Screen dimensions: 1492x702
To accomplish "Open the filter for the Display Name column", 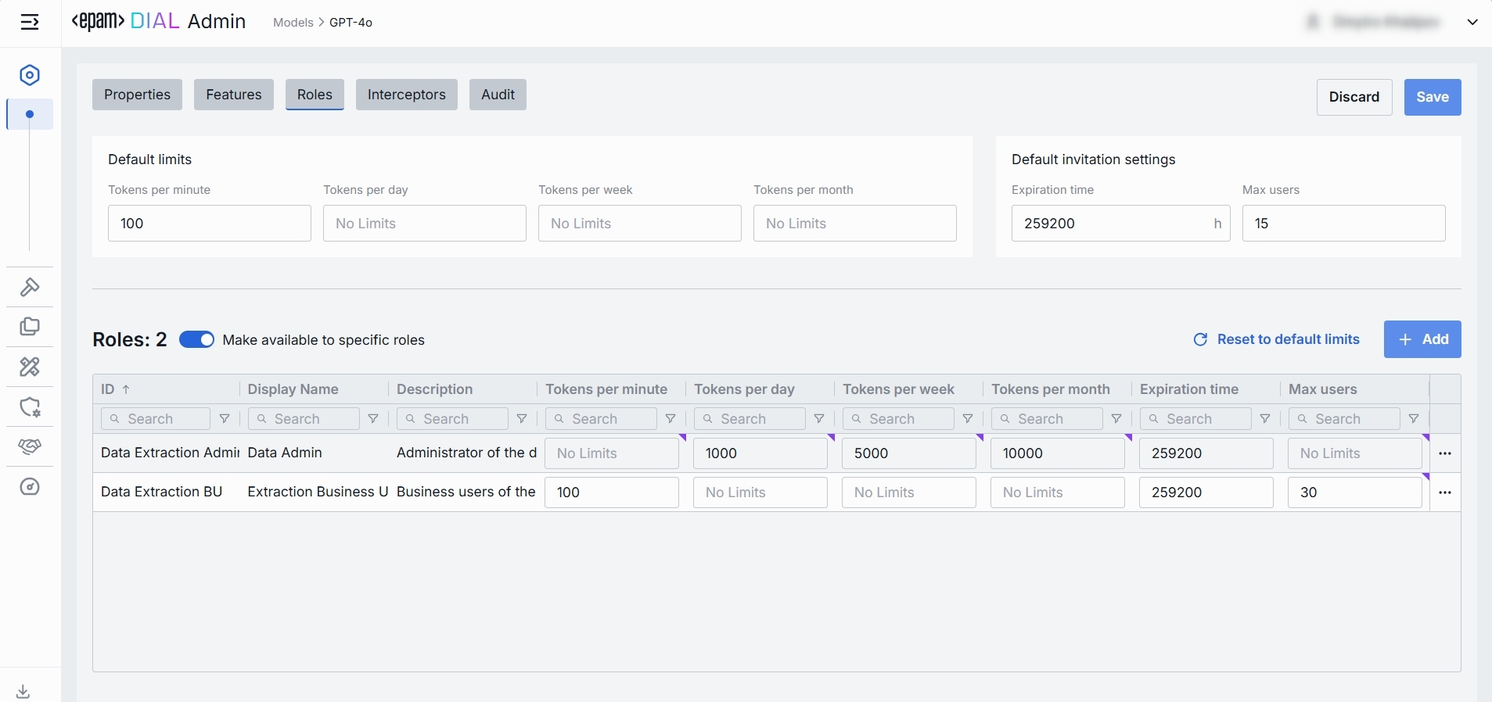I will click(x=373, y=419).
